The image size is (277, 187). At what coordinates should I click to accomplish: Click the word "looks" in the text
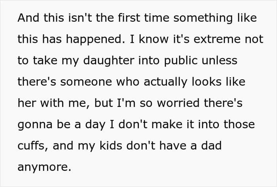(x=206, y=82)
